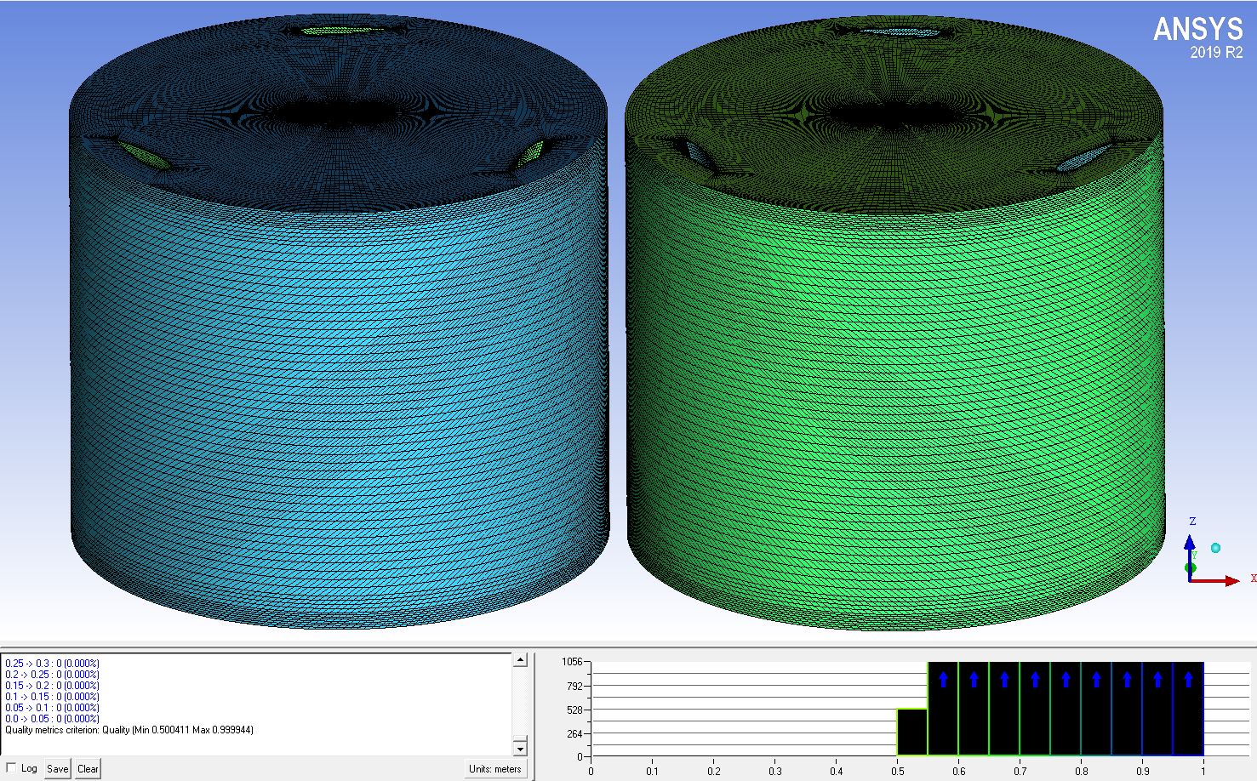Viewport: 1257px width, 781px height.
Task: Click the '0.0 -> 0.05 : 0 (0.000%)' line
Action: click(52, 718)
